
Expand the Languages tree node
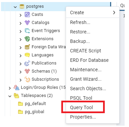[21, 56]
